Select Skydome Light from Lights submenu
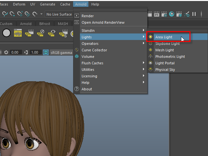This screenshot has width=208, height=156. pos(167,44)
